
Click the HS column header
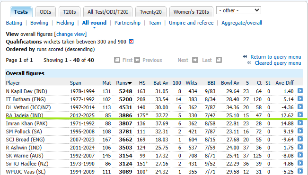[x=142, y=83]
